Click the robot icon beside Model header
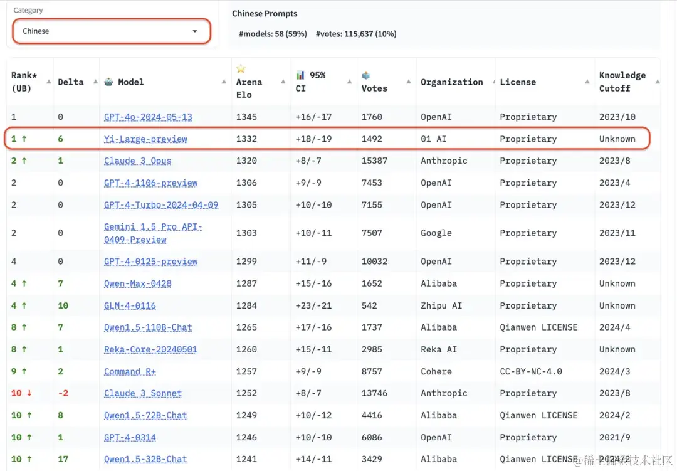The width and height of the screenshot is (677, 471). 109,82
